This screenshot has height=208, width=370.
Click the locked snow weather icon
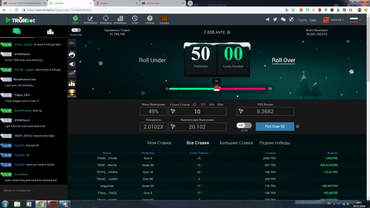[72, 74]
